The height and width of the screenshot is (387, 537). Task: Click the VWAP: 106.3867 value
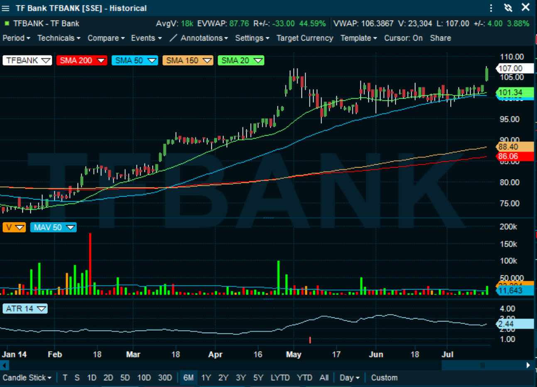(x=363, y=24)
